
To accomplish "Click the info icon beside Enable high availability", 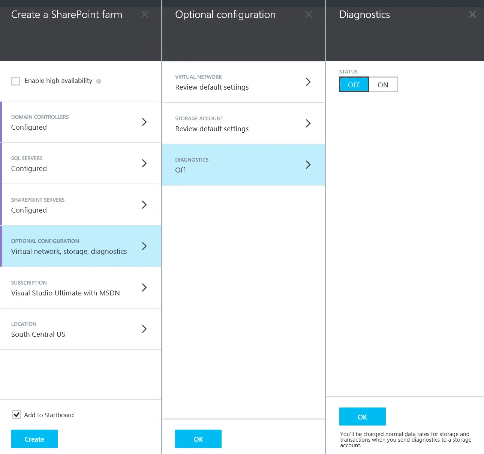I will point(99,81).
